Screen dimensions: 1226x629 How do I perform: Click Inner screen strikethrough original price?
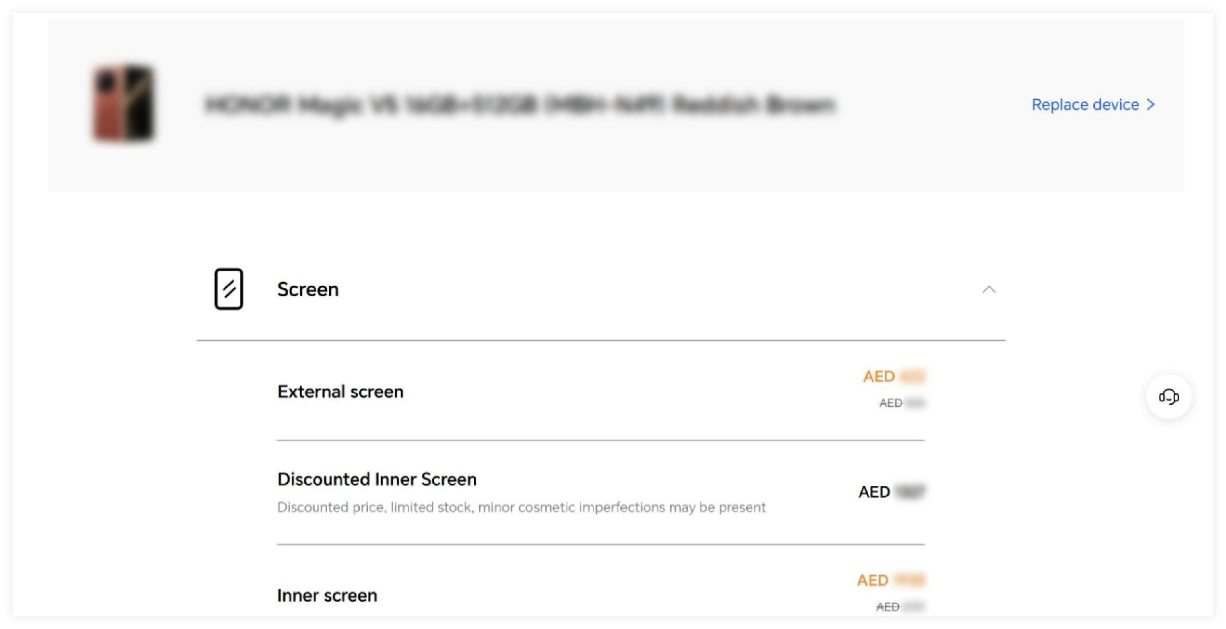click(x=899, y=607)
